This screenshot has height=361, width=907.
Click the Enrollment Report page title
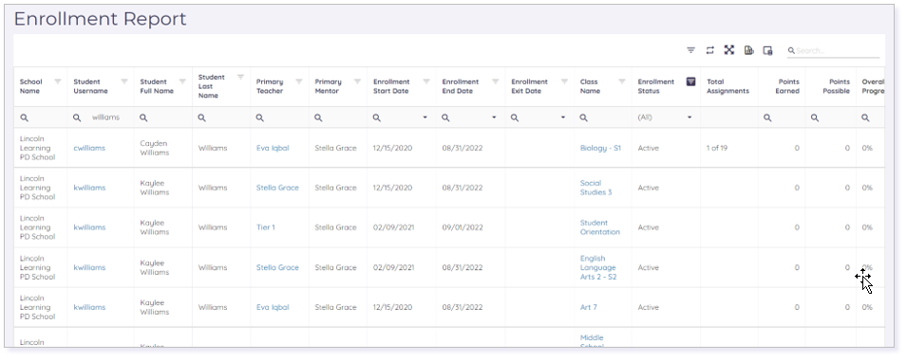click(100, 19)
